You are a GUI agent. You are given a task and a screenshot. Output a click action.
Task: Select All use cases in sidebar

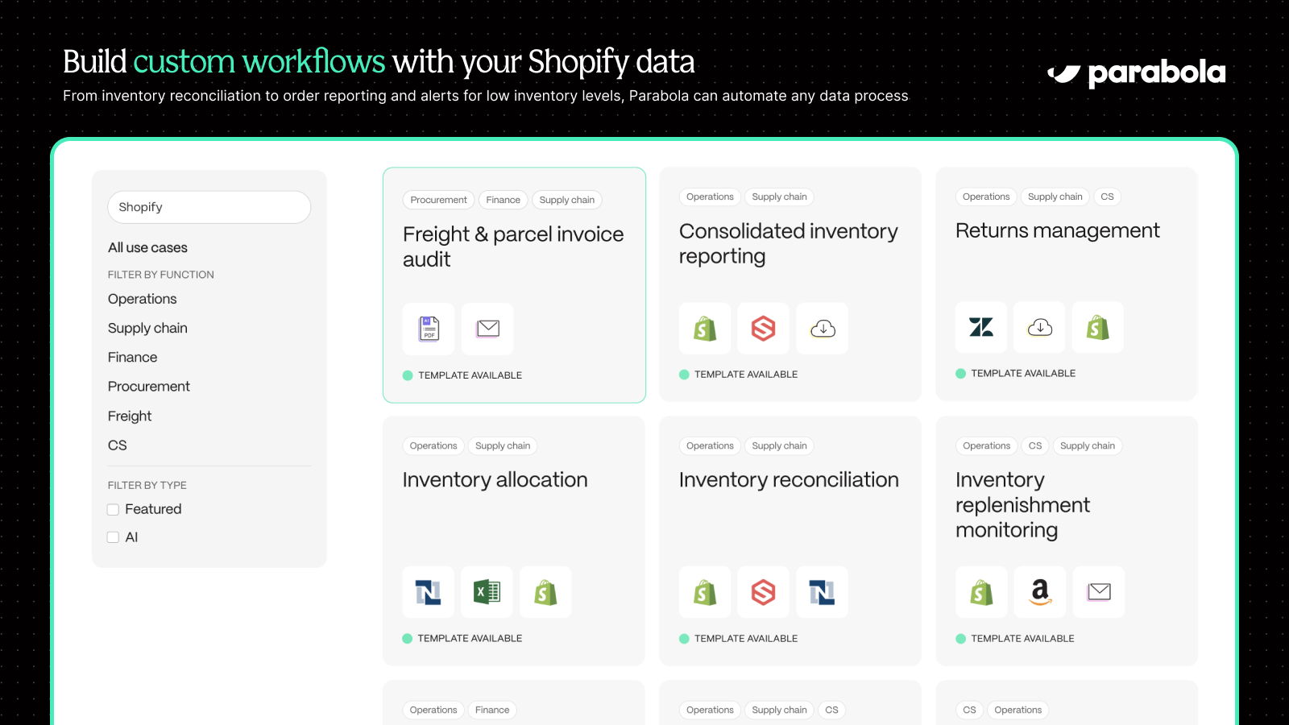pos(147,247)
